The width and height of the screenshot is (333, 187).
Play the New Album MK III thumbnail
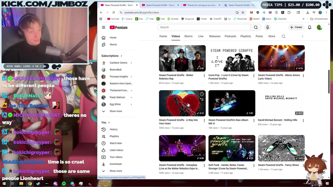click(232, 103)
